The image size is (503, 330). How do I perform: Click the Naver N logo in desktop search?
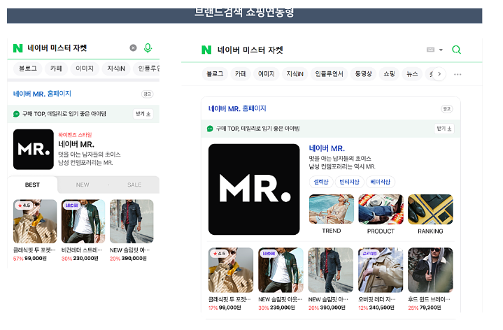[x=206, y=50]
